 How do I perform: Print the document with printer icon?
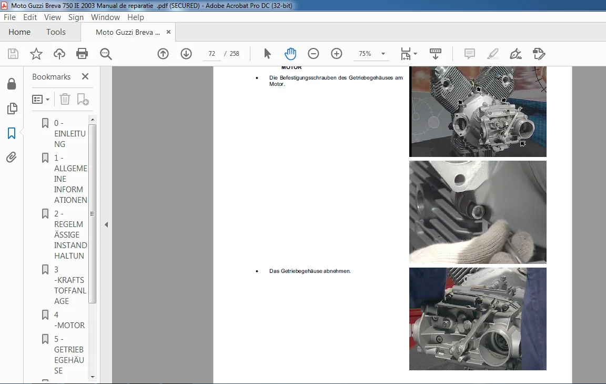point(82,54)
